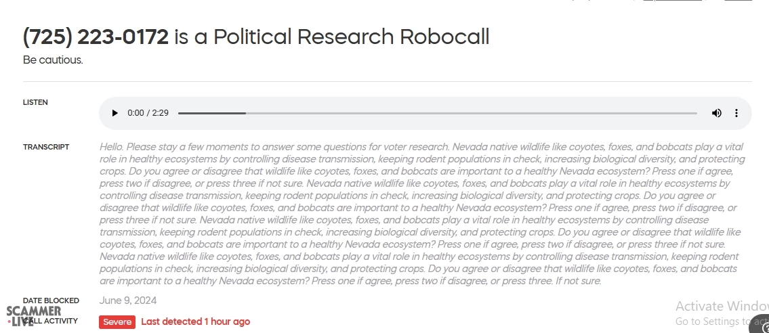Click the Last detected 1 hour ago text

[195, 322]
